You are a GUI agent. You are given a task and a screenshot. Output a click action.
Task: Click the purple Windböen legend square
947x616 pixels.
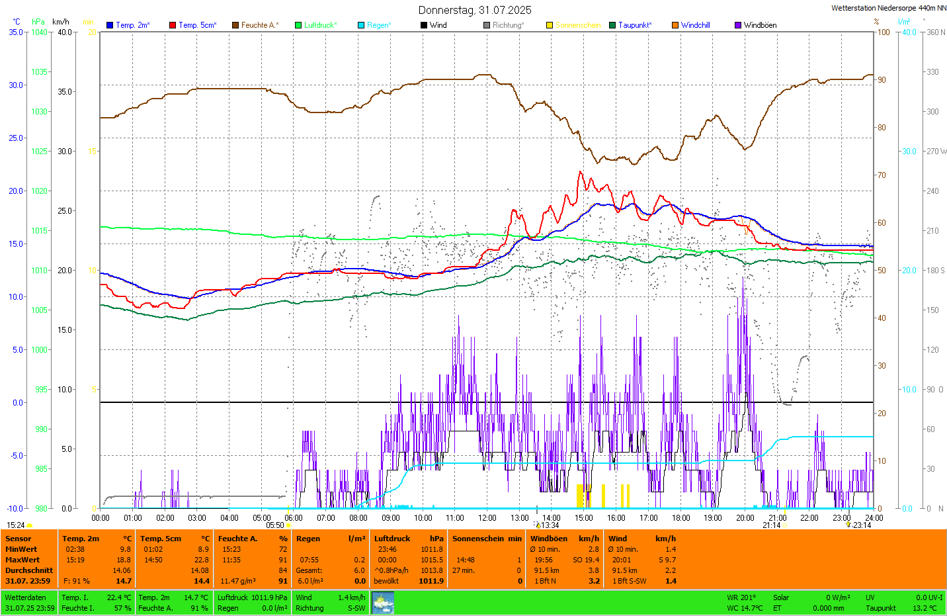tap(738, 25)
